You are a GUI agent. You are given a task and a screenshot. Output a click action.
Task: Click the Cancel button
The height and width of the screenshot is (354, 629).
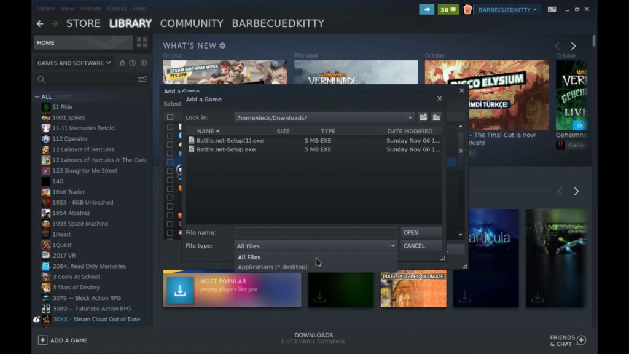click(x=421, y=246)
